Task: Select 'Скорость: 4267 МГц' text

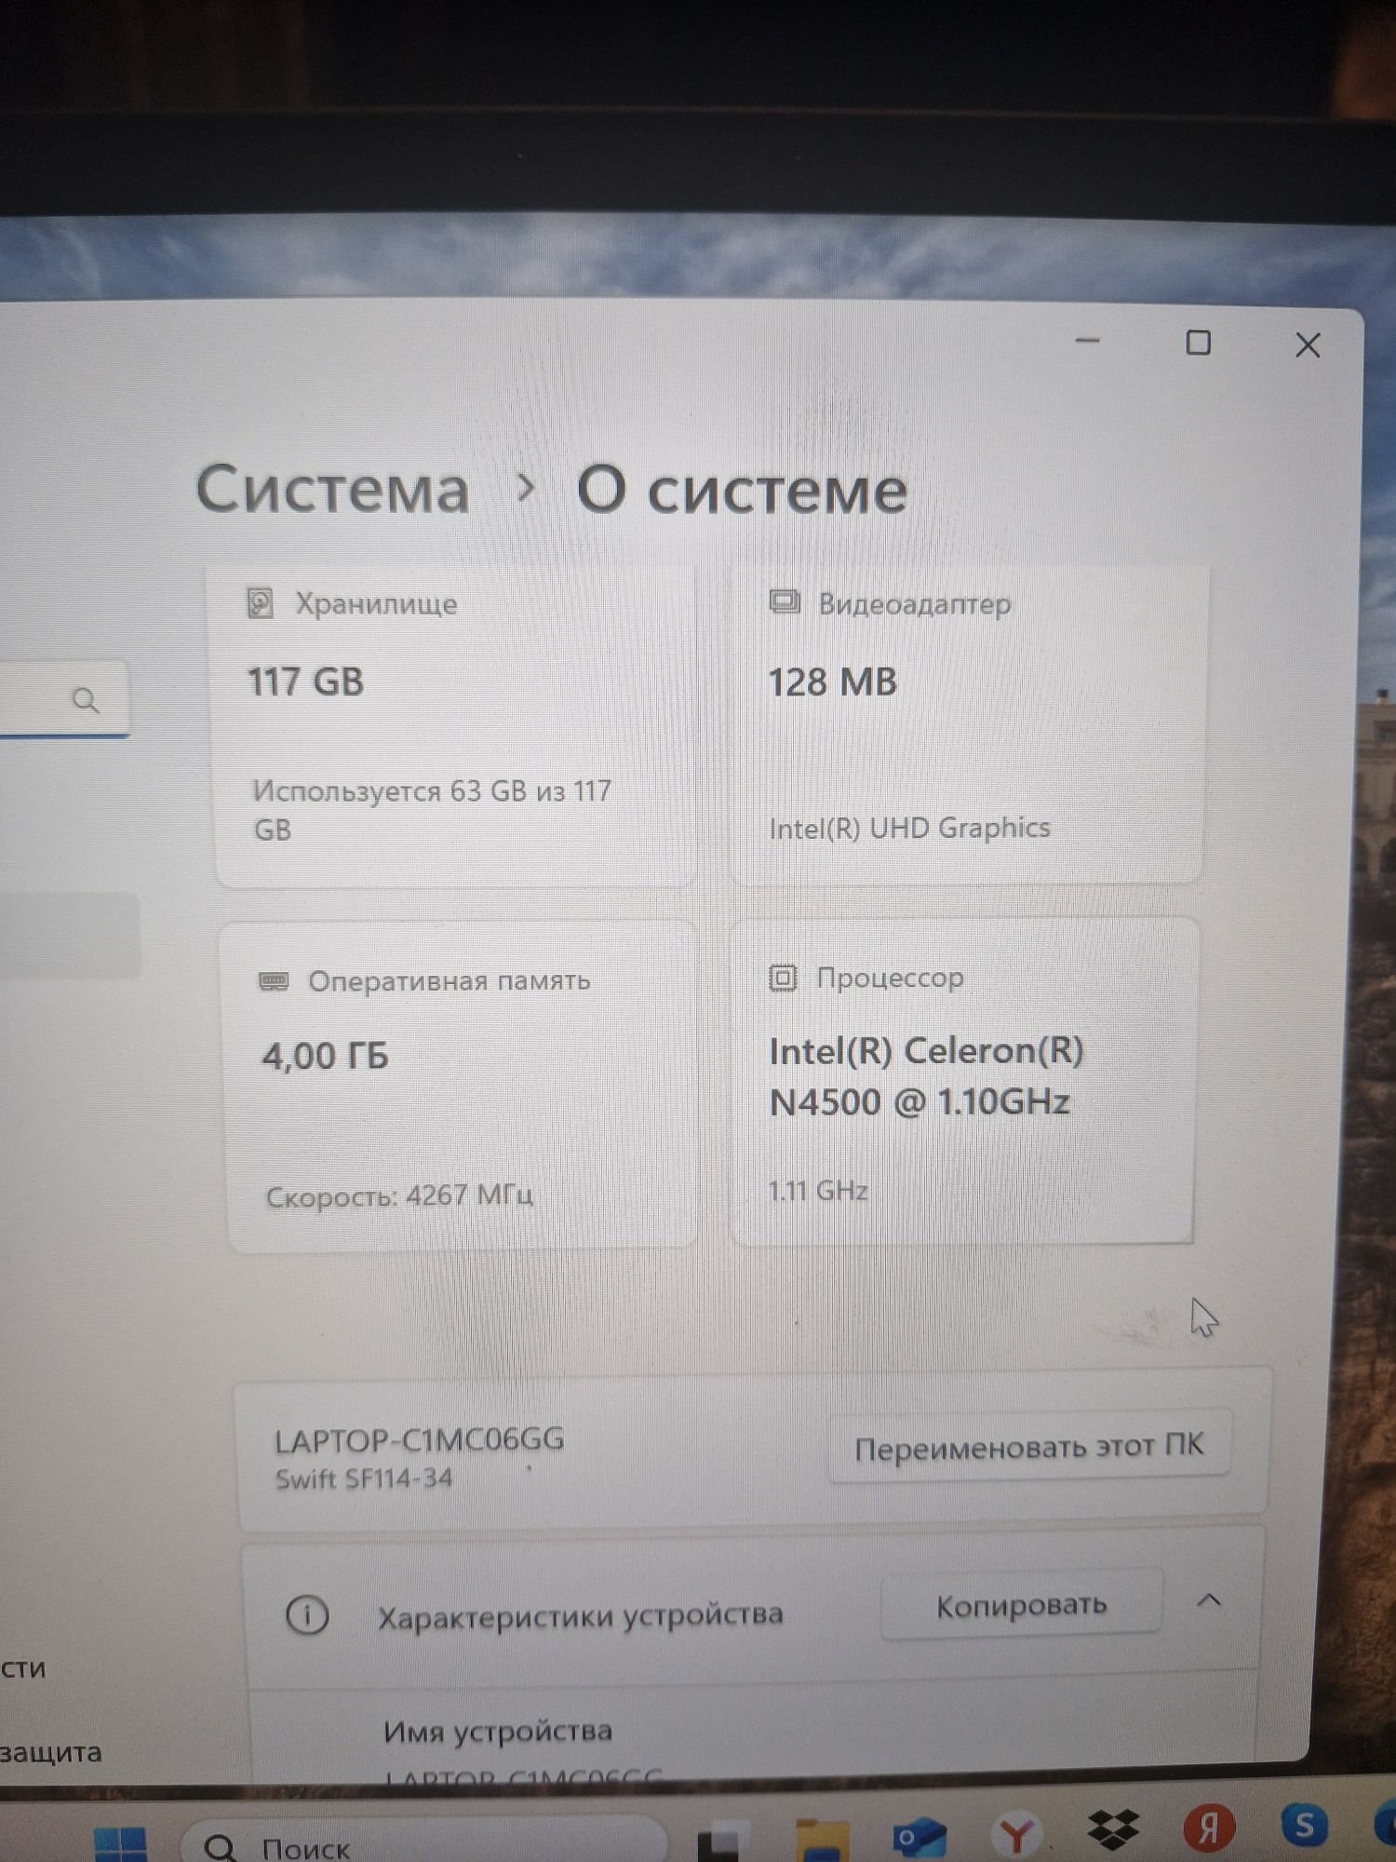Action: [399, 1195]
